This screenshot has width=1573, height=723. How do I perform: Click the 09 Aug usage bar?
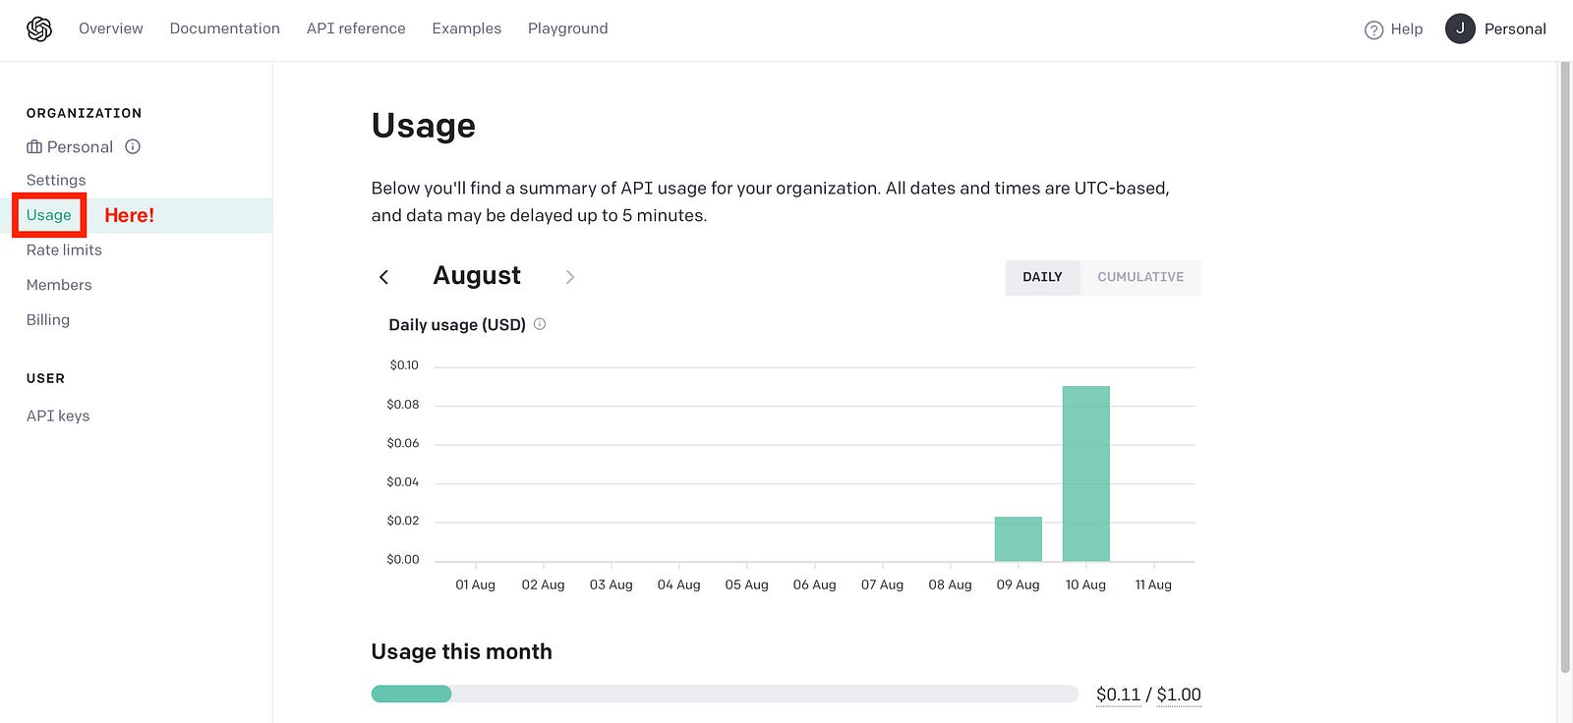pos(1019,539)
